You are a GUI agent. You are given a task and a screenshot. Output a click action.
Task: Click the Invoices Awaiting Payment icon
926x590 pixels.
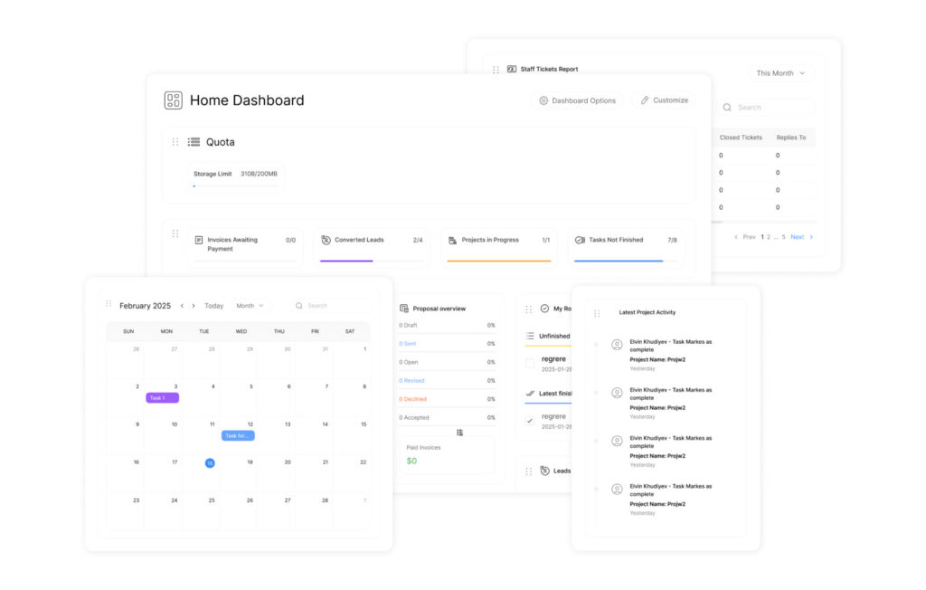coord(199,241)
